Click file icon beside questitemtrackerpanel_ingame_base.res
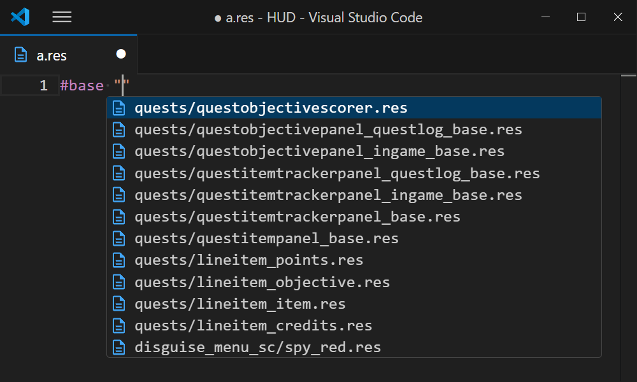Viewport: 637px width, 382px height. point(119,195)
